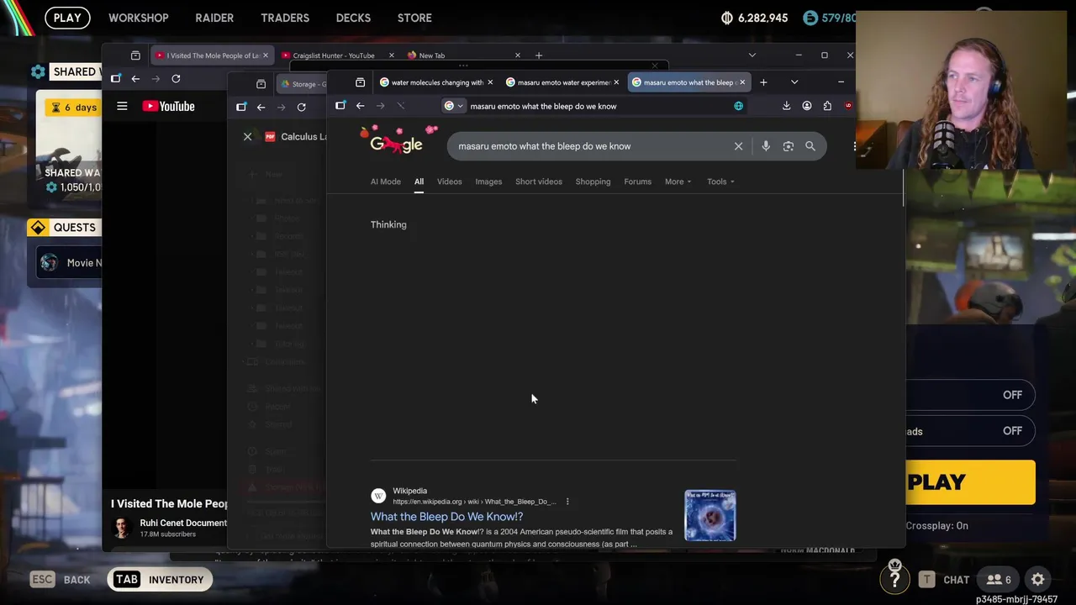Reload the Storage Google Drive window
1076x605 pixels.
(301, 107)
